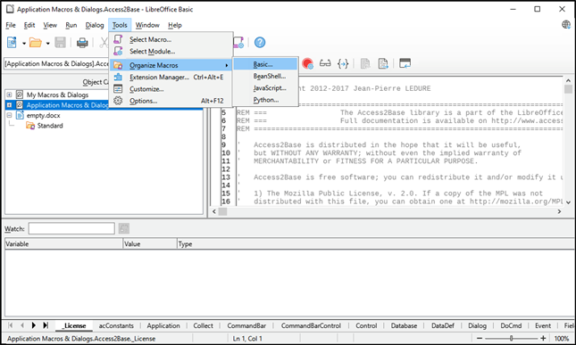Click the empty.docx document icon
This screenshot has width=576, height=345.
coord(20,115)
